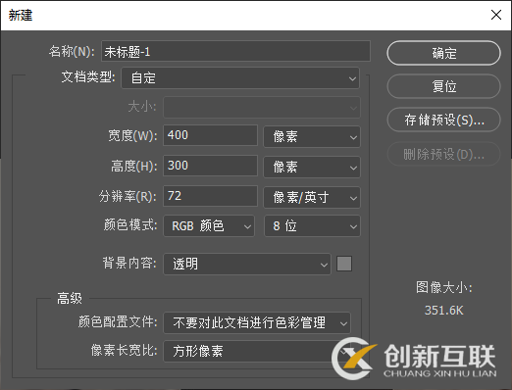Click the 宽度 field containing 400
The width and height of the screenshot is (512, 390).
coord(210,135)
